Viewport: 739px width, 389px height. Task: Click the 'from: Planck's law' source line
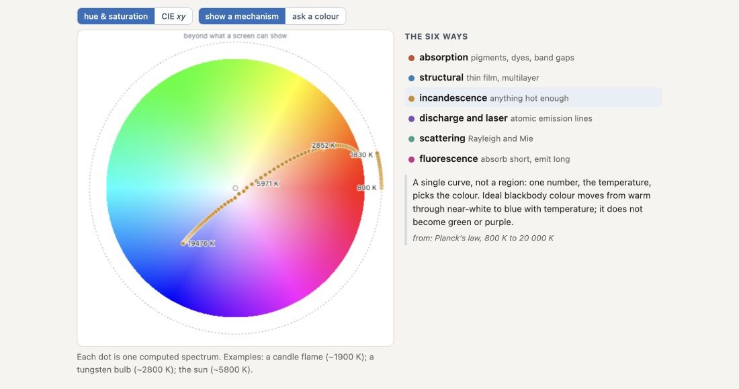(483, 238)
